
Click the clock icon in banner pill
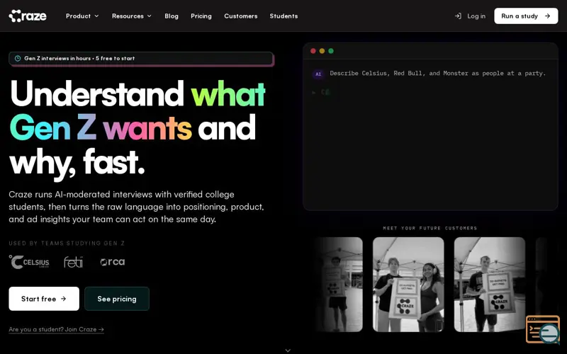[x=17, y=58]
